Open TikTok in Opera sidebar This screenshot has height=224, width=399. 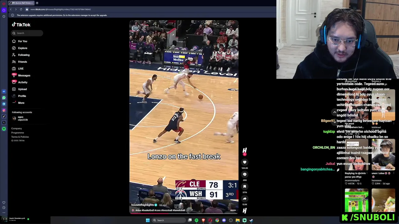point(4,116)
